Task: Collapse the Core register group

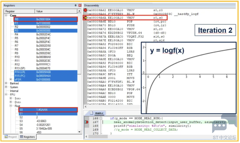Action: 6,15
